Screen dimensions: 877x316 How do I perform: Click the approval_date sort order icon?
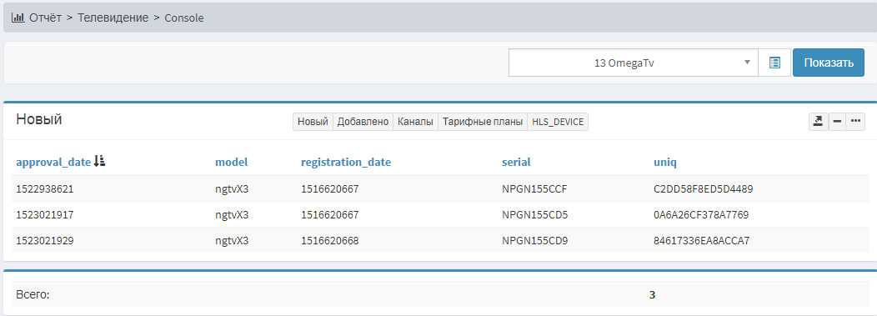(99, 162)
